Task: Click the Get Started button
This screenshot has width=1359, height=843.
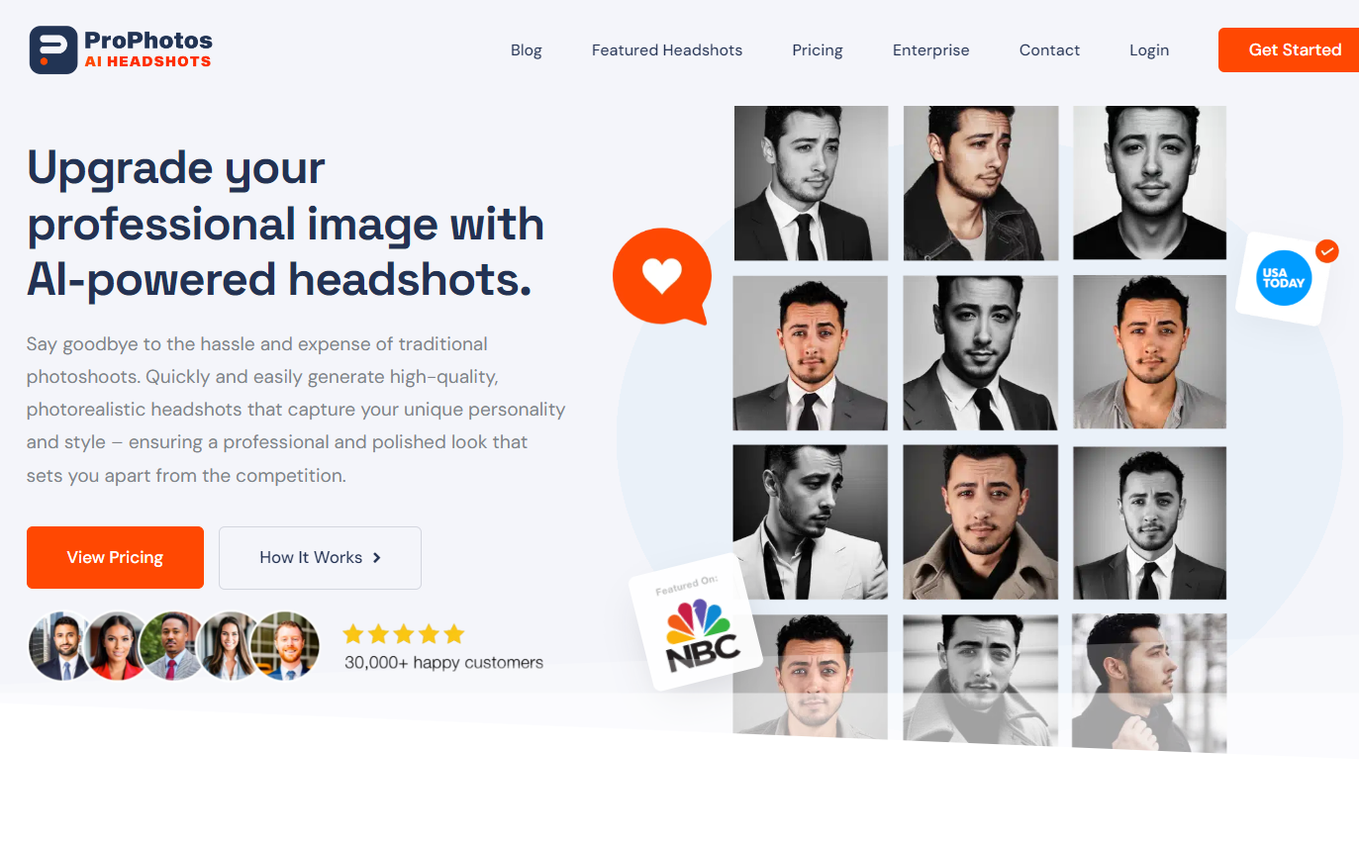Action: [x=1289, y=49]
